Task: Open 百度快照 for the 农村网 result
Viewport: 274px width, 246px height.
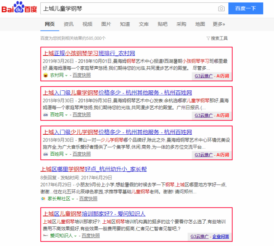Action: point(82,75)
